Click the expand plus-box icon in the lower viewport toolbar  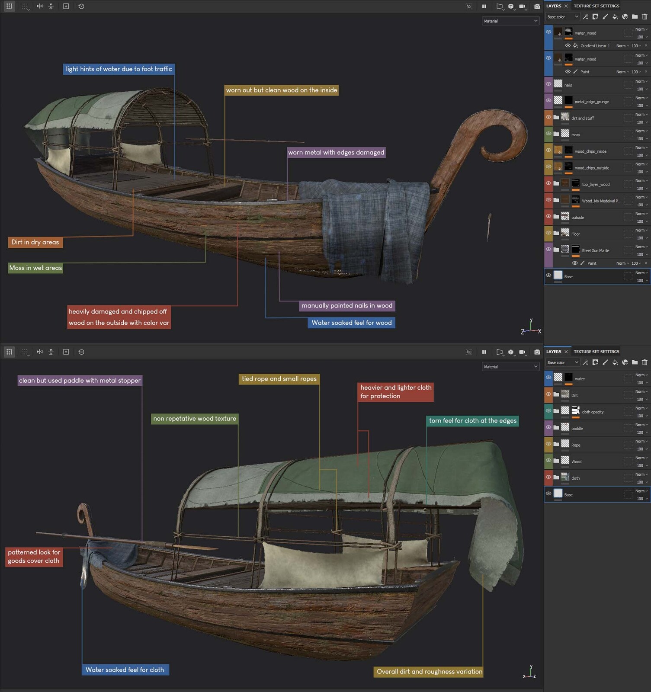click(x=66, y=352)
